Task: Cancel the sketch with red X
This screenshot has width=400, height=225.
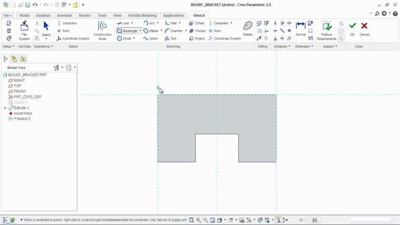Action: click(x=364, y=29)
